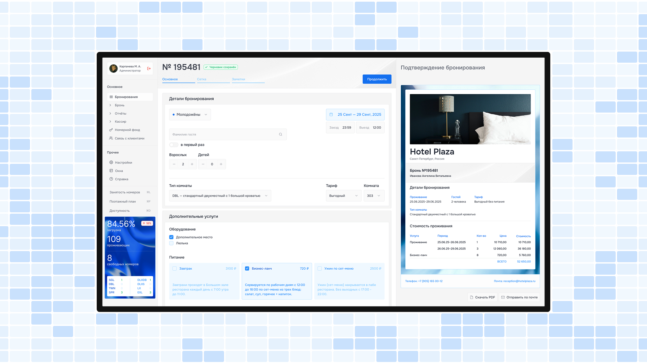Click the Бронирования list icon in sidebar
The image size is (647, 364).
[111, 97]
